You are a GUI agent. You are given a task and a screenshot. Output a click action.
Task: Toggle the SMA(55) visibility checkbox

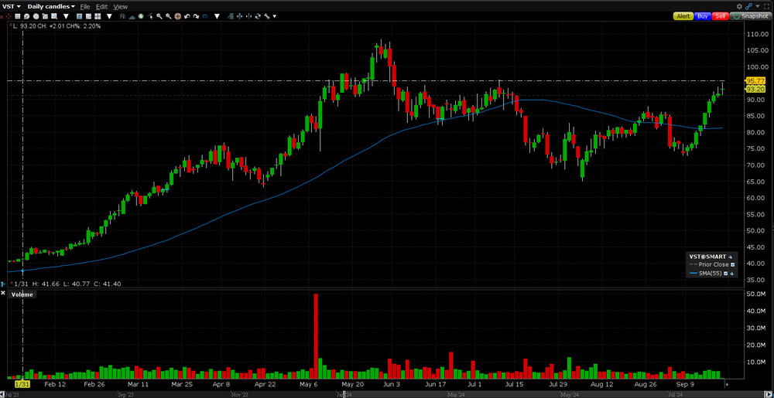[725, 274]
